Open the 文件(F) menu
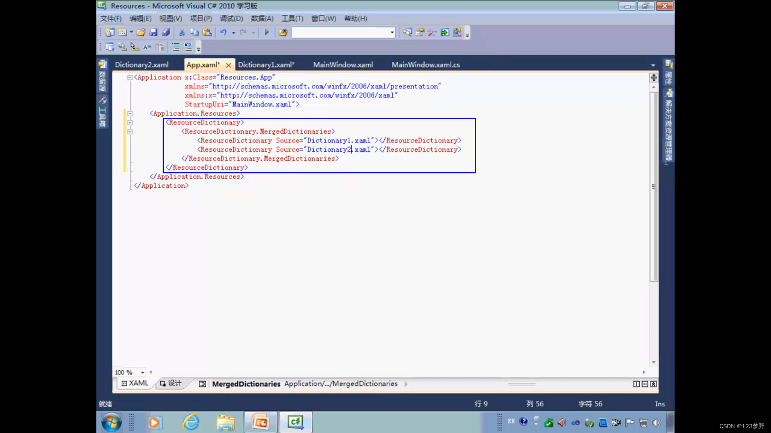 pyautogui.click(x=111, y=18)
